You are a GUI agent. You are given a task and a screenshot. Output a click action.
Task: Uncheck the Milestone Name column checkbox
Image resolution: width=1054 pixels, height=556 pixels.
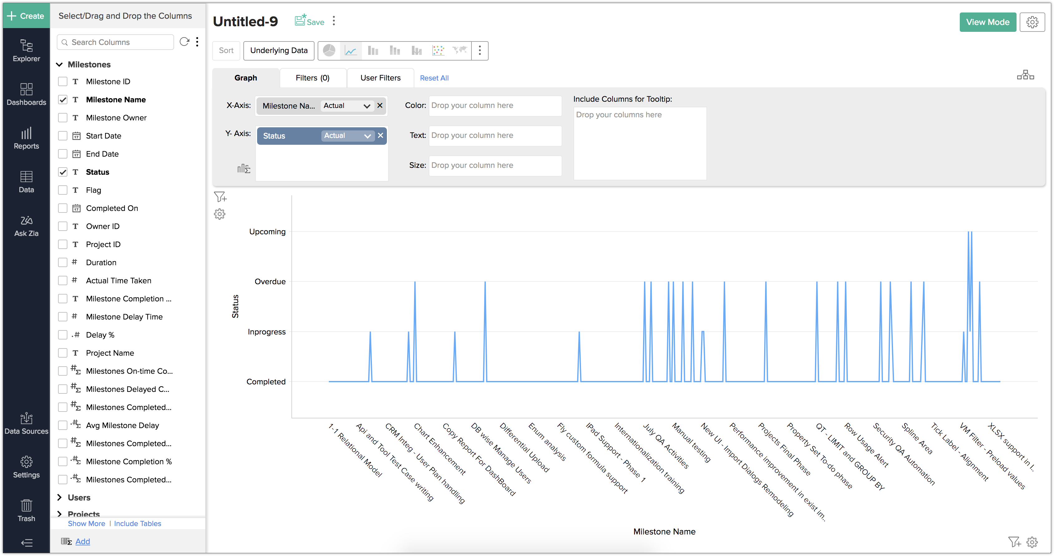63,100
